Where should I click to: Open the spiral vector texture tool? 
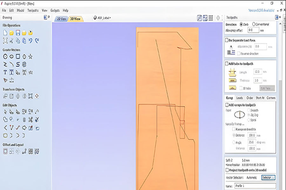24,64
